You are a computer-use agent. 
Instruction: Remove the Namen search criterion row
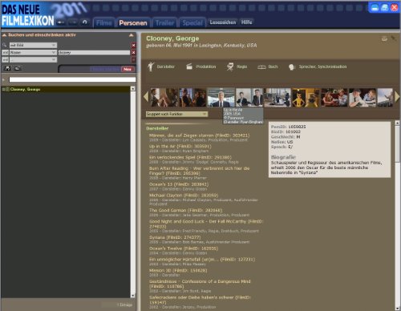(x=133, y=53)
